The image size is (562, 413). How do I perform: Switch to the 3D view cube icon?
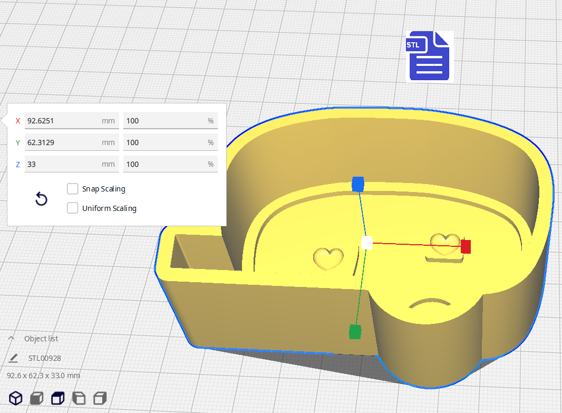(x=16, y=398)
